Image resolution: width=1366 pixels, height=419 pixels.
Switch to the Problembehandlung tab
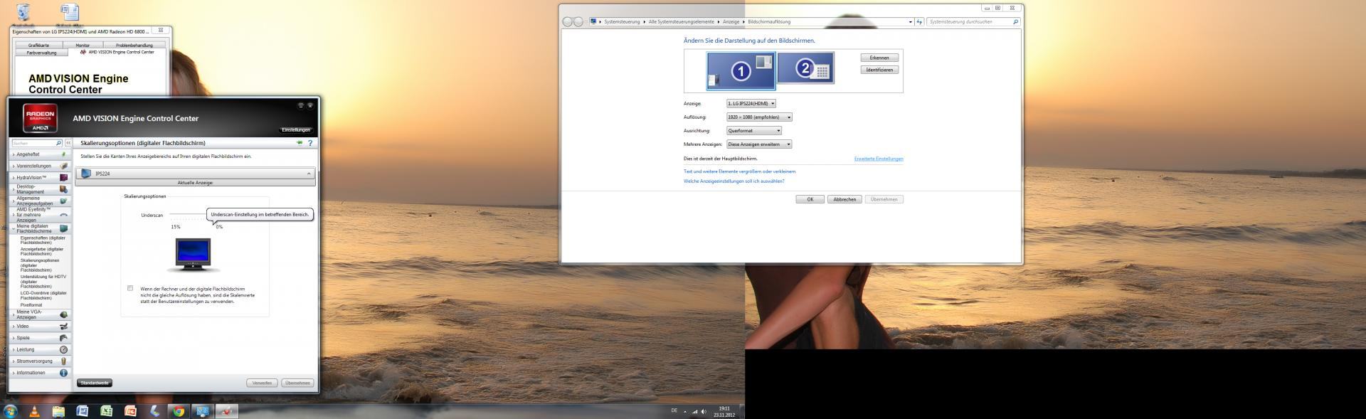[134, 45]
